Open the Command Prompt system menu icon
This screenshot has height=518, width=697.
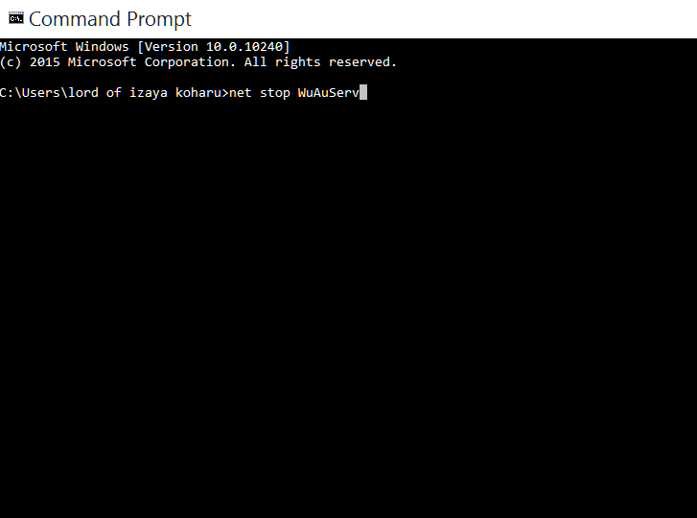pos(16,18)
